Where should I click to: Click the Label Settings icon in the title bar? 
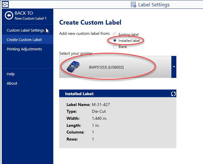pos(134,4)
